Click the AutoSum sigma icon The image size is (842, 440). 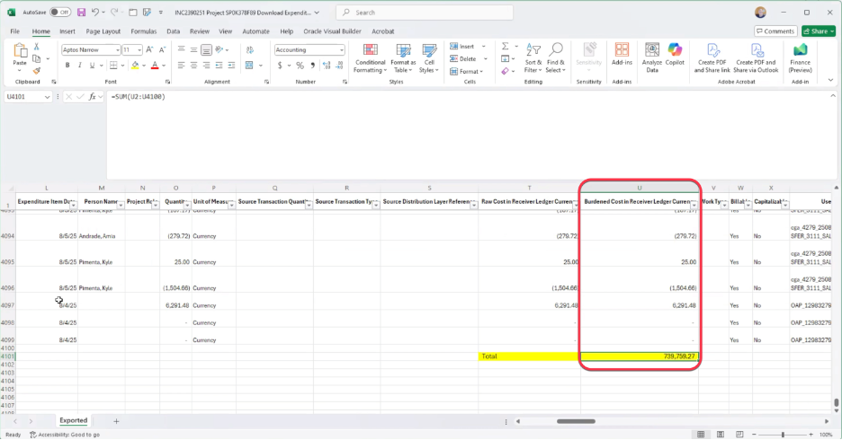click(505, 46)
